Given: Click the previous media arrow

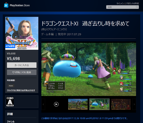Looking at the screenshot, I should coord(43,104).
